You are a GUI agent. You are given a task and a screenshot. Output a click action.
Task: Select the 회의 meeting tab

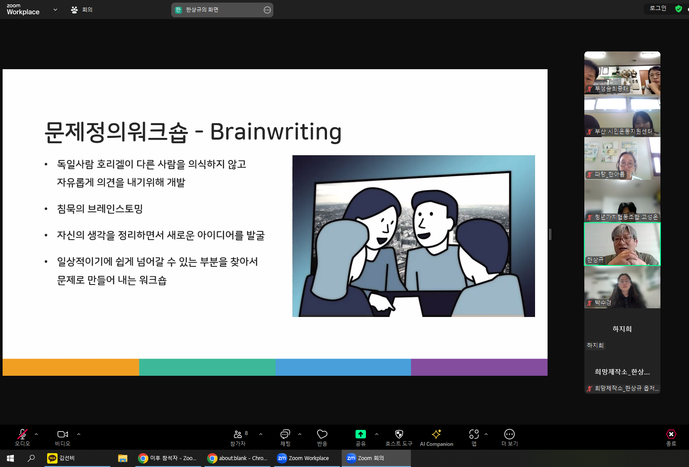coord(82,10)
